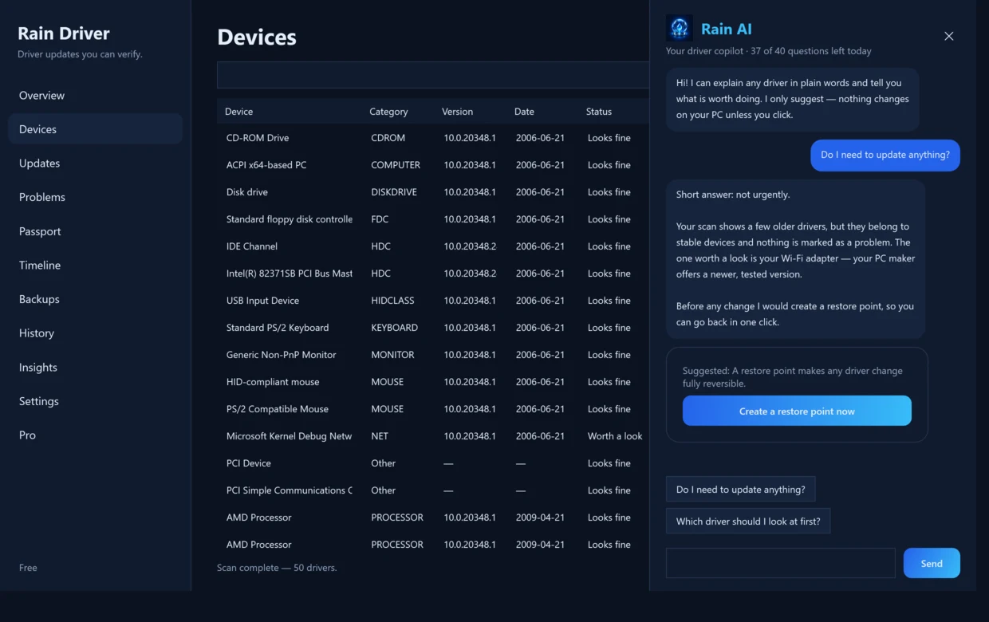The image size is (989, 622).
Task: Select the PCI Device row
Action: click(433, 463)
